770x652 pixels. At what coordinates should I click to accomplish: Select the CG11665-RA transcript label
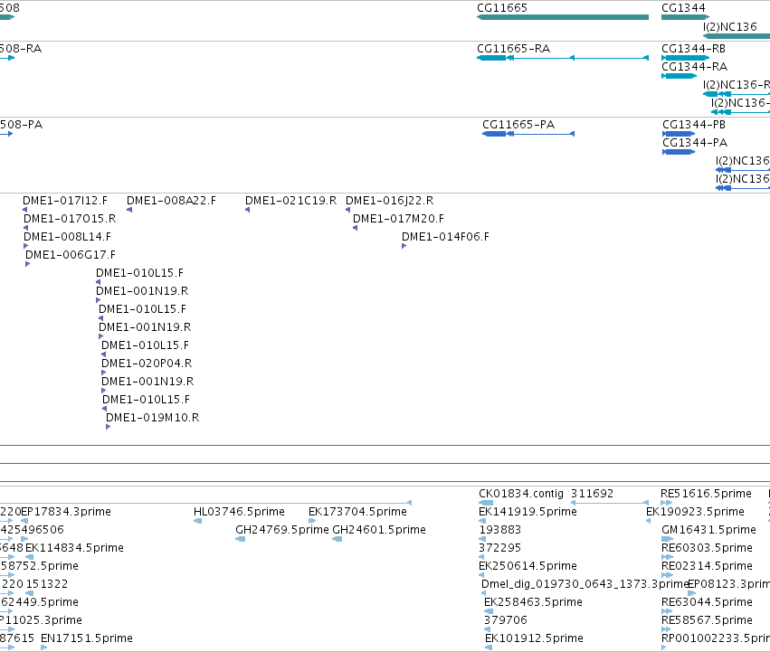[513, 49]
